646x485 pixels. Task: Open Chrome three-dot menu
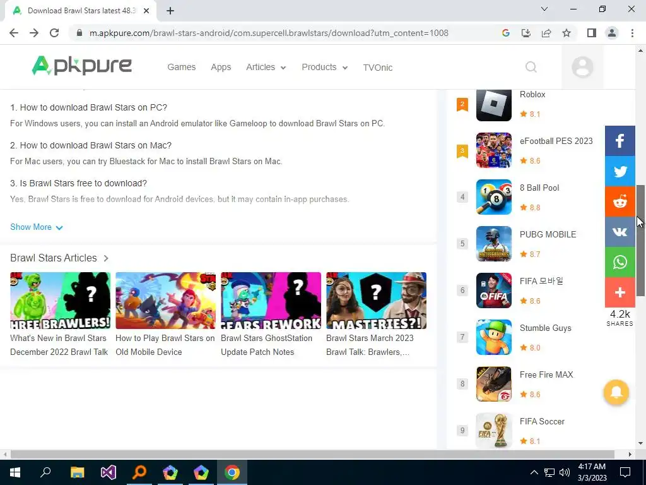pos(632,33)
